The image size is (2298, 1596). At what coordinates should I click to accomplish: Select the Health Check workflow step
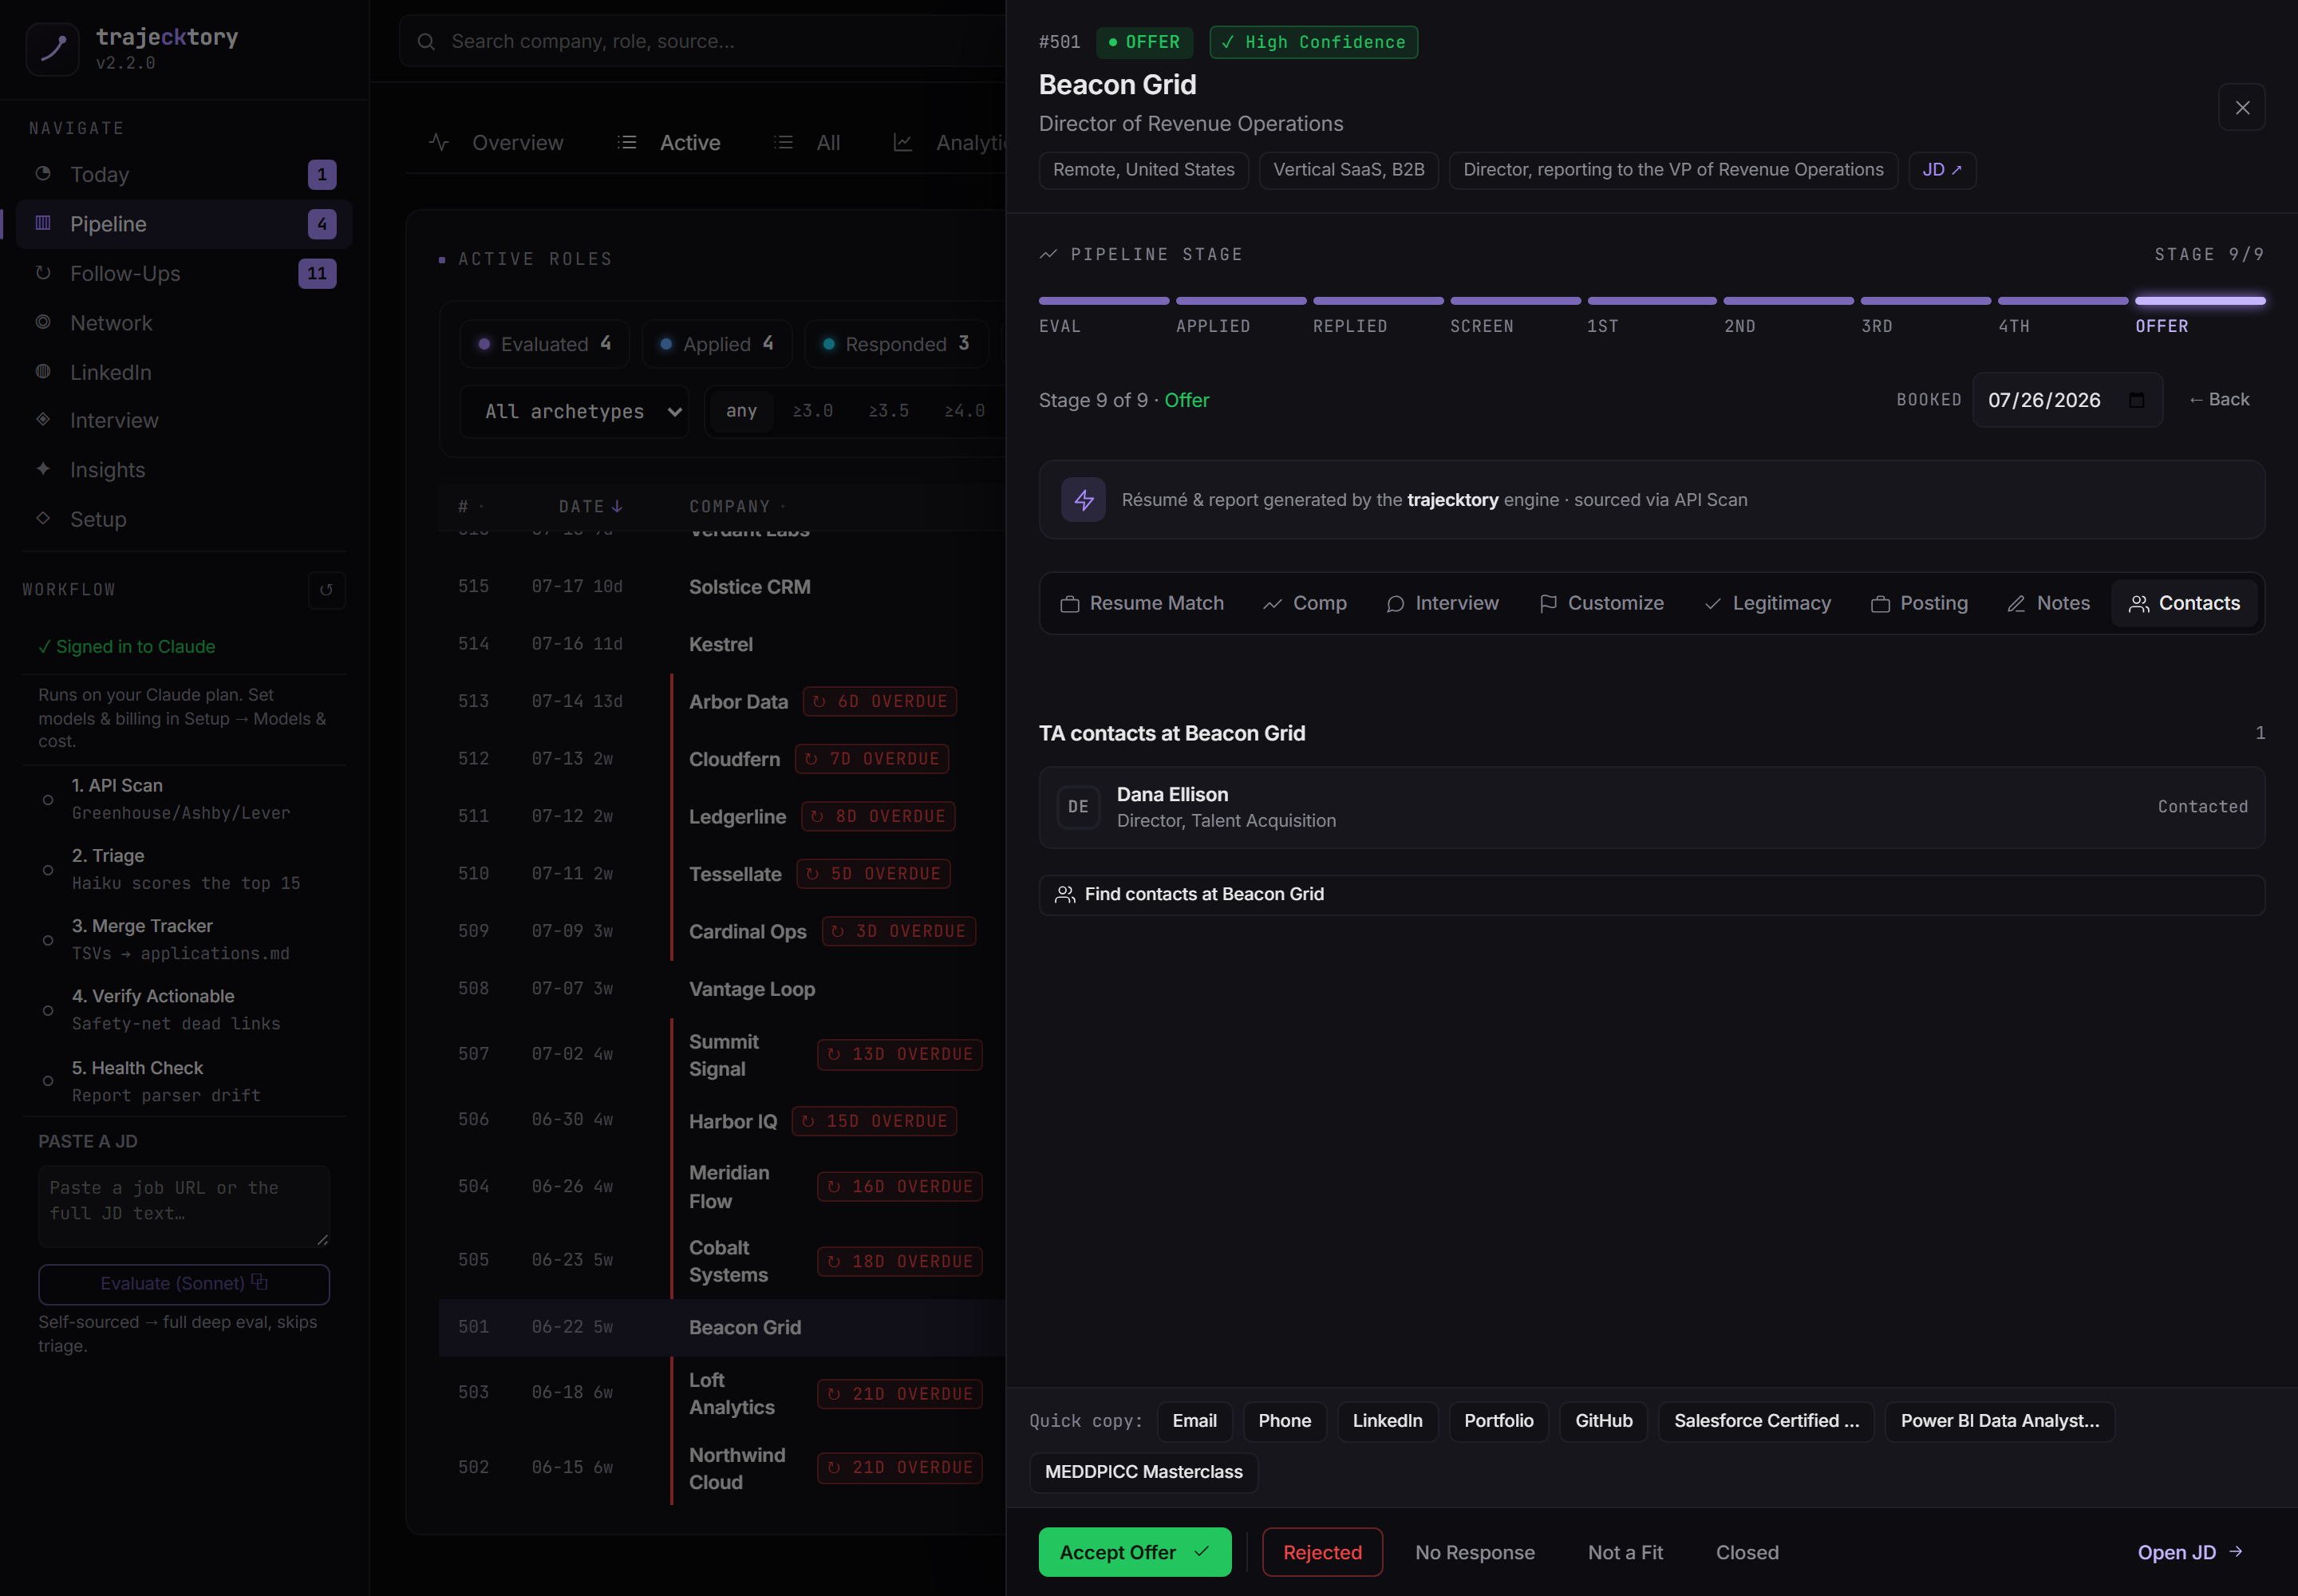coord(184,1081)
